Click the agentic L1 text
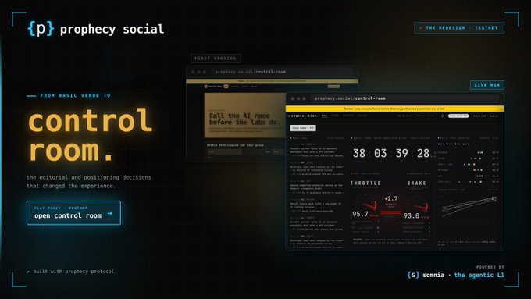 479,275
